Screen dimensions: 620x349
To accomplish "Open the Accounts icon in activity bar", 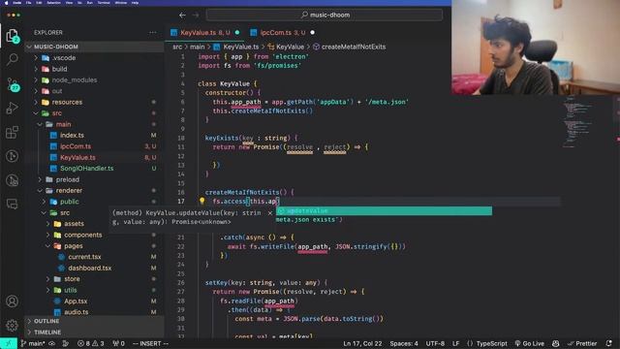I will point(13,301).
